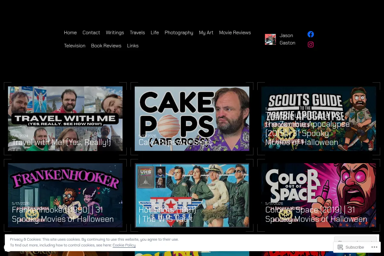Open the Contact page
Screen dimensions: 384x256
91,33
